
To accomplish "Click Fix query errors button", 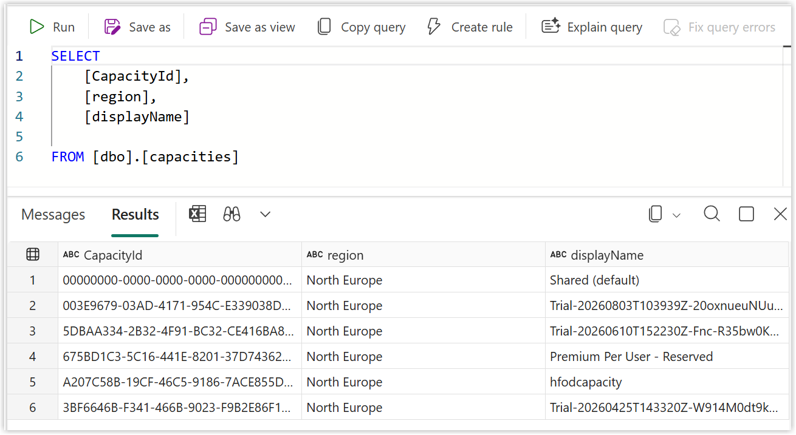I will coord(719,27).
